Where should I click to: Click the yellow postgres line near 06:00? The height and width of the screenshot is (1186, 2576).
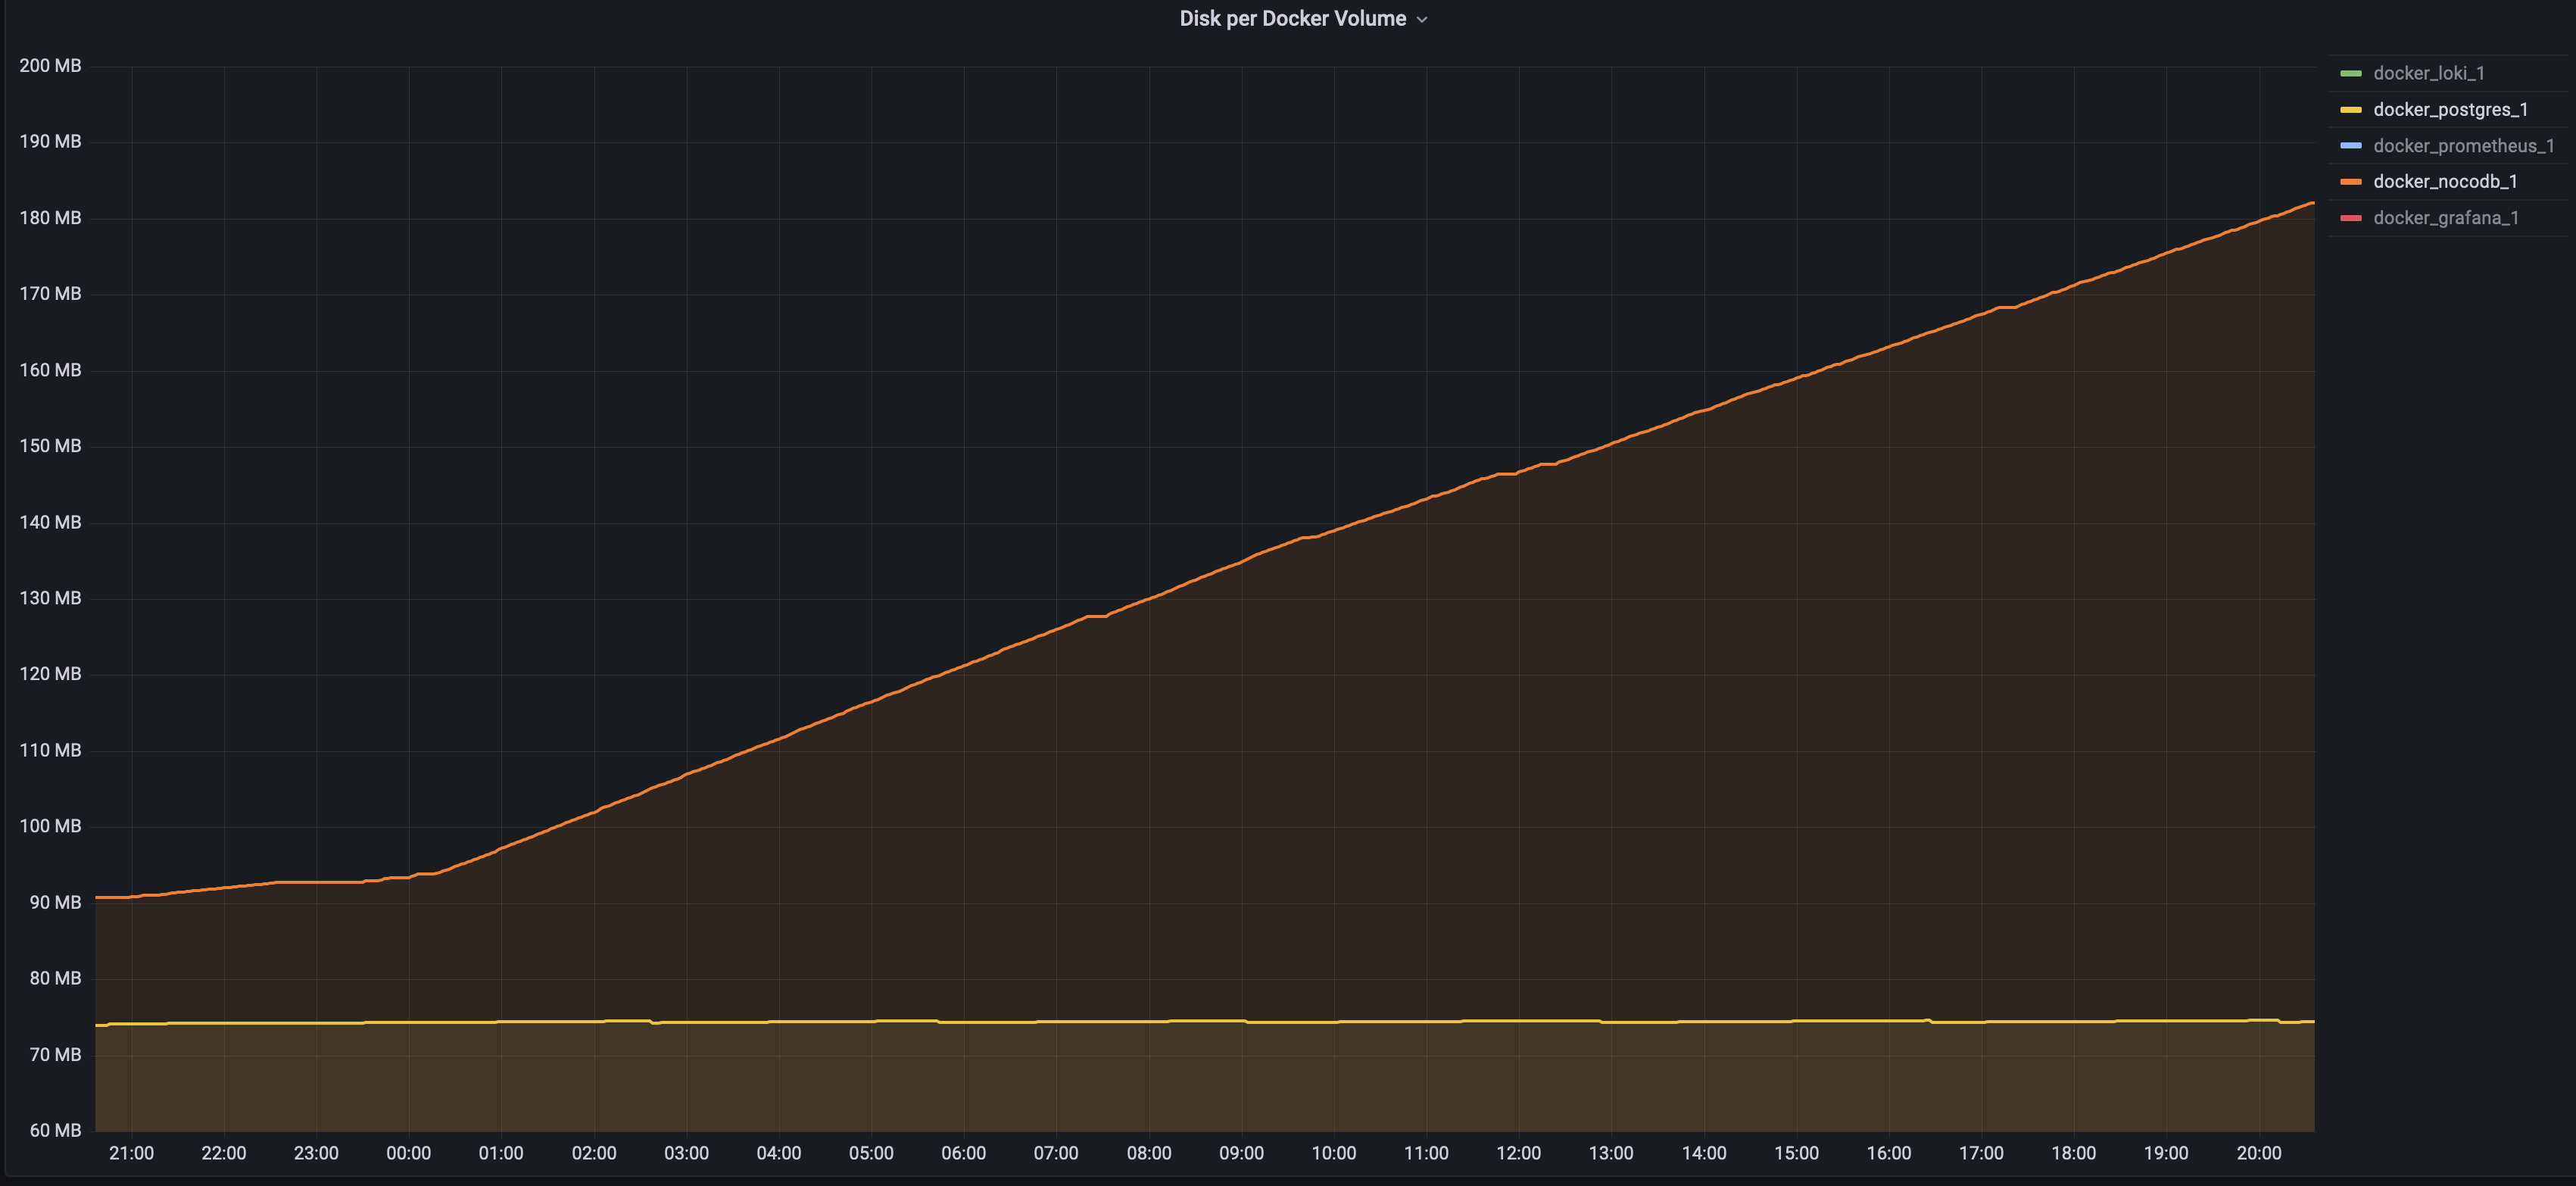(x=963, y=1022)
